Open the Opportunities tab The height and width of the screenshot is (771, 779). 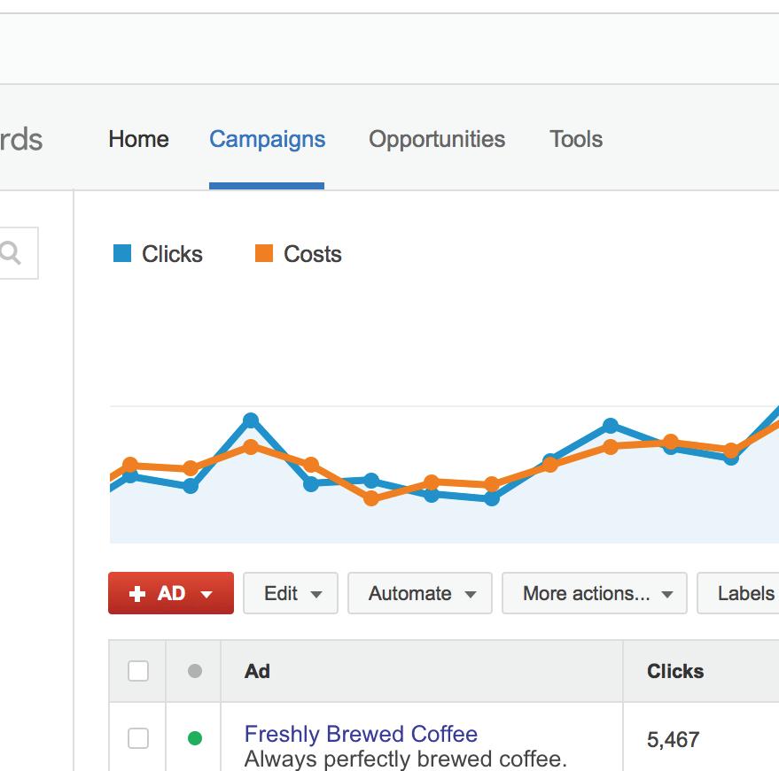click(437, 139)
